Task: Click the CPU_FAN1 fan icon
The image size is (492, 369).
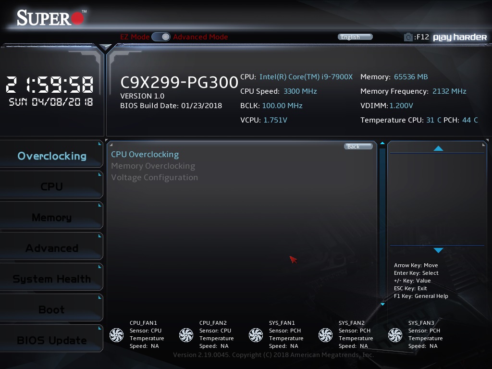Action: (116, 335)
